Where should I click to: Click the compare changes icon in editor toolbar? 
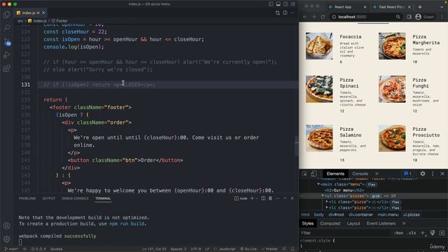(277, 13)
